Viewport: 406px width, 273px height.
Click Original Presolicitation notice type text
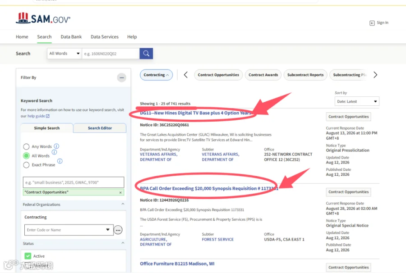pyautogui.click(x=347, y=150)
